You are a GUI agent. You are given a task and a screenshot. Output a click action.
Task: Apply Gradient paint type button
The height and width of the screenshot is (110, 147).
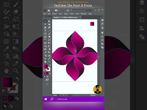coord(47,73)
